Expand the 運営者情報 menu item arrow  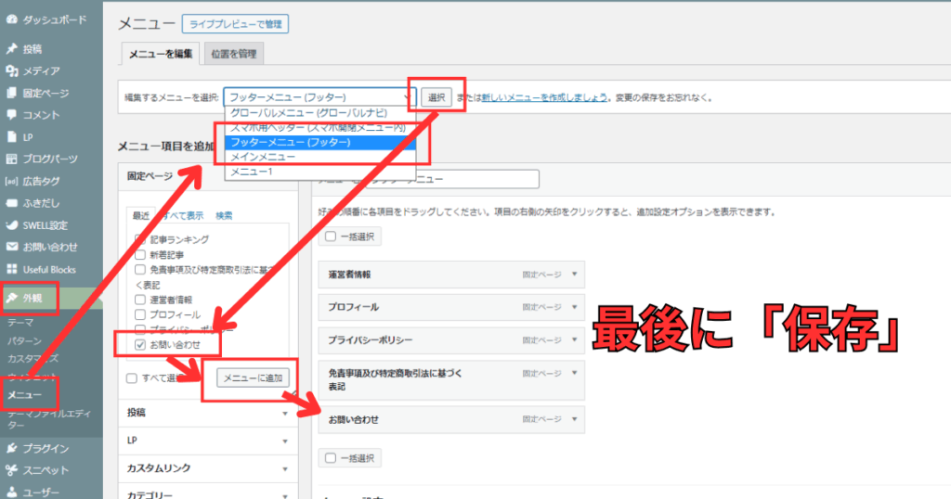574,275
